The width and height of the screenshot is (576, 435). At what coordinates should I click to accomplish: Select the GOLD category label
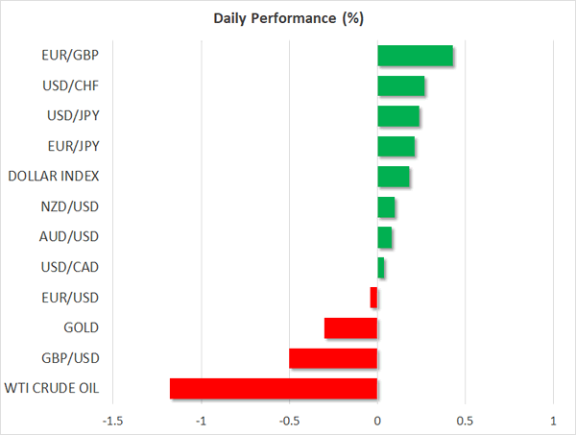click(x=82, y=328)
